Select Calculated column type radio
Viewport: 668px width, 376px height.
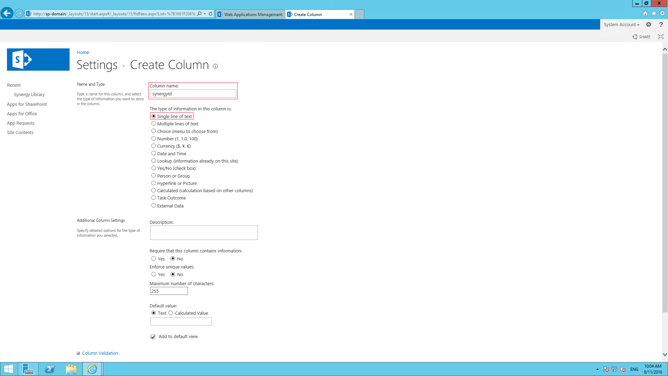tap(153, 190)
